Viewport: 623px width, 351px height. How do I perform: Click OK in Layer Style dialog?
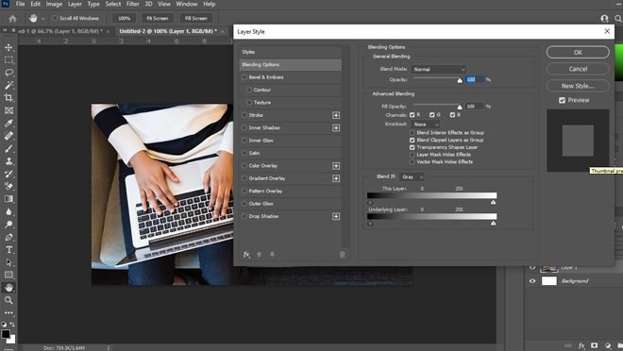[x=578, y=52]
